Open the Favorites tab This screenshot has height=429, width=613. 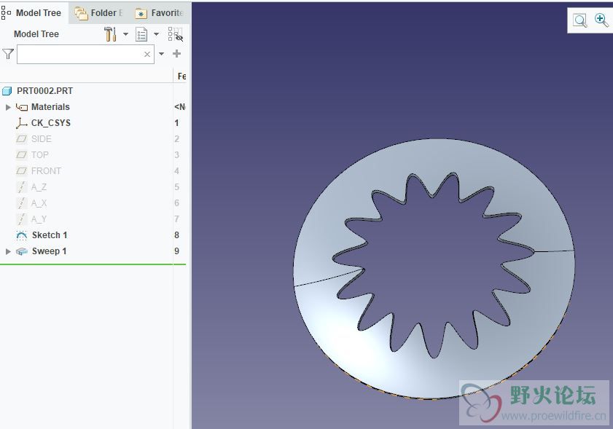click(x=160, y=13)
